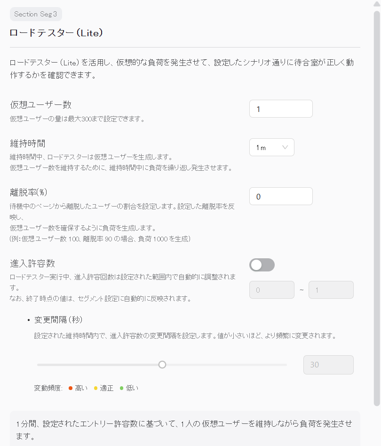Click the 離脱率 percentage input showing 0
This screenshot has width=381, height=446.
tap(281, 196)
